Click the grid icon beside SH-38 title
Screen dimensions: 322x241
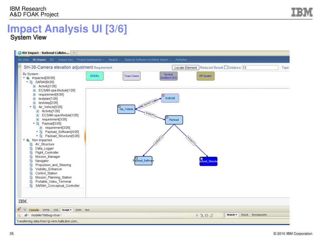coord(19,66)
